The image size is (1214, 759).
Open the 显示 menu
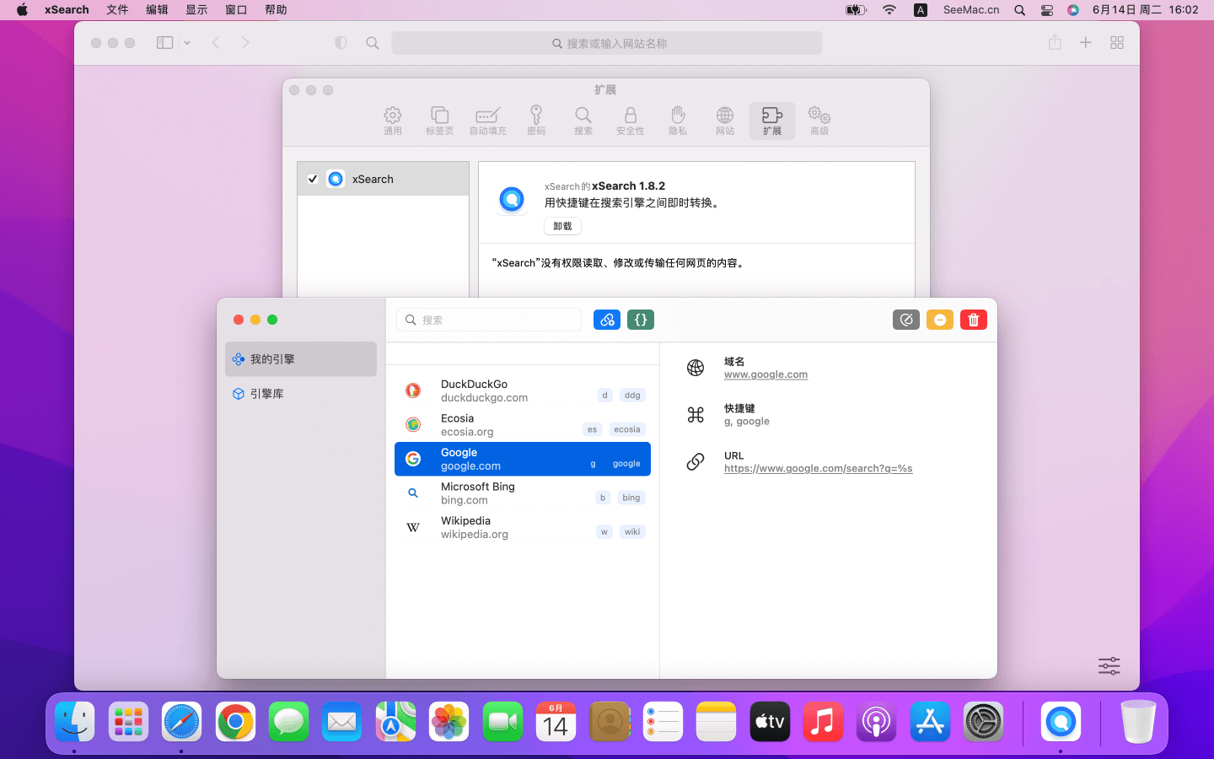coord(196,10)
